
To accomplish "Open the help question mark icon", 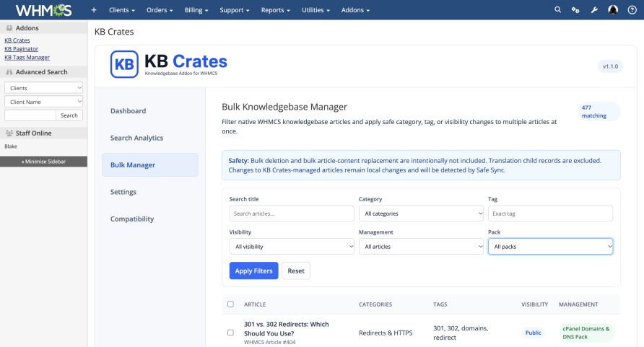I will (632, 10).
